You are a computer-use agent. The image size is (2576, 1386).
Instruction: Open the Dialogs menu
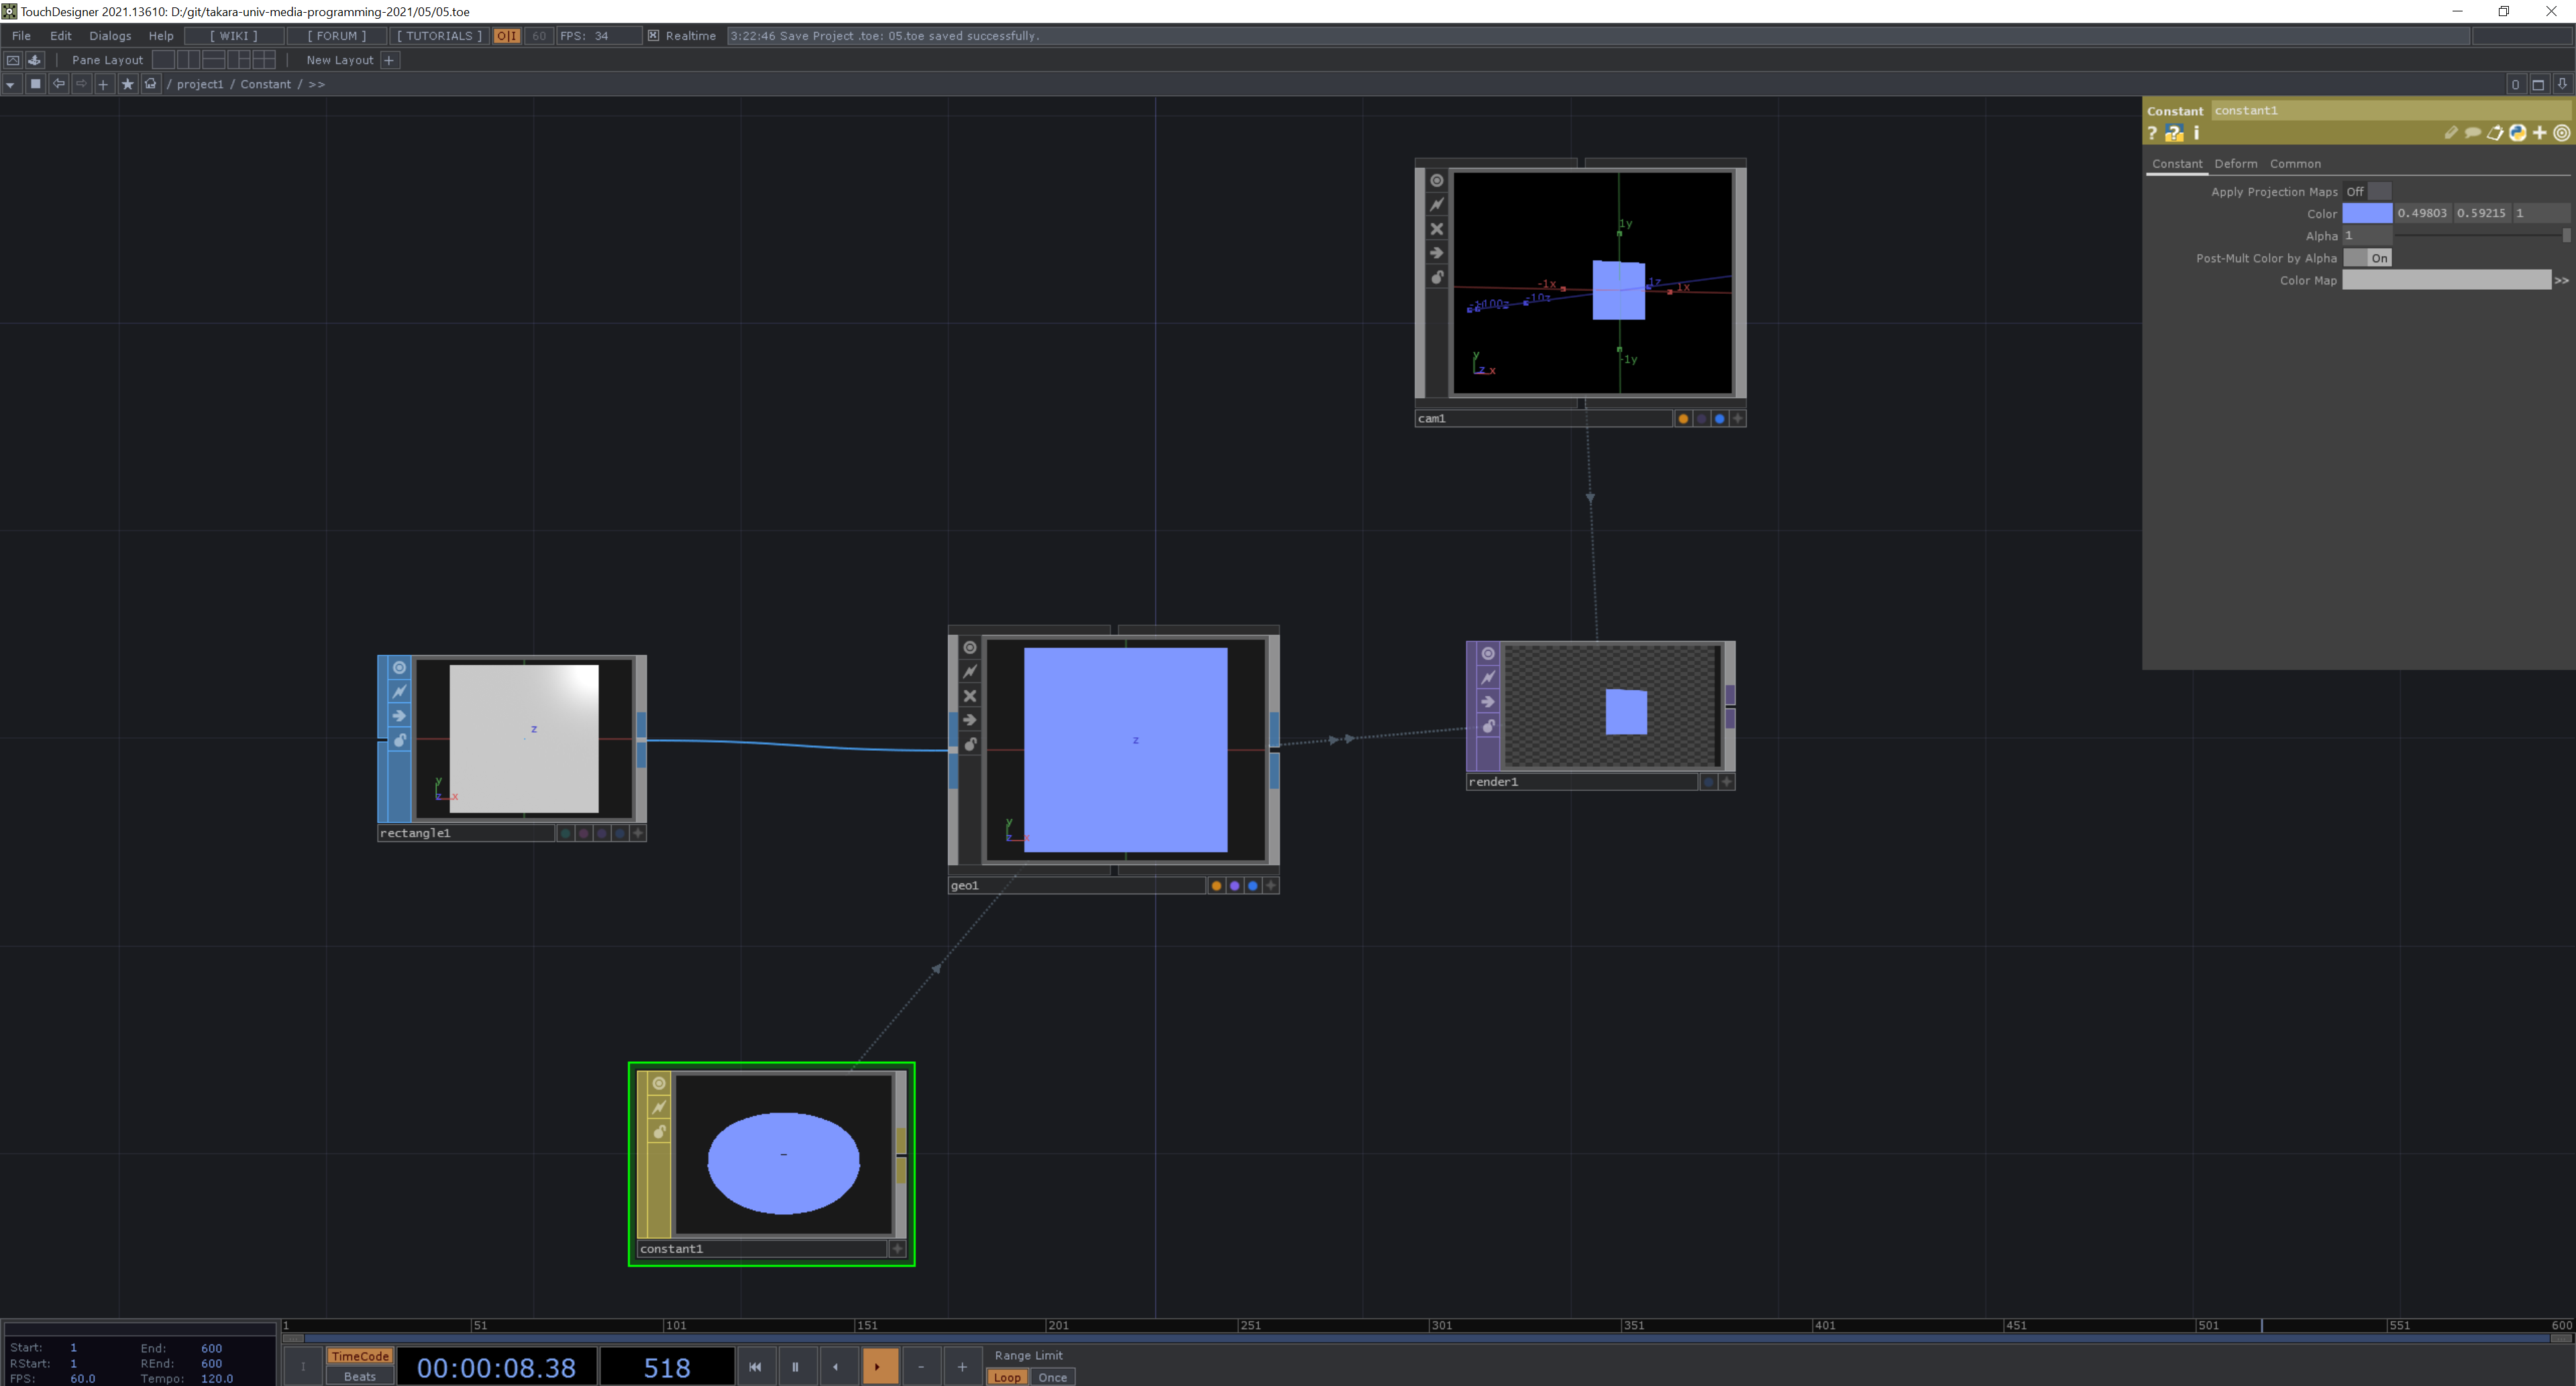[110, 36]
